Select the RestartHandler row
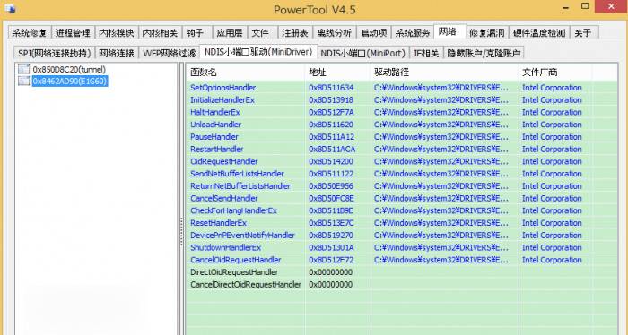The height and width of the screenshot is (335, 628). pyautogui.click(x=402, y=149)
